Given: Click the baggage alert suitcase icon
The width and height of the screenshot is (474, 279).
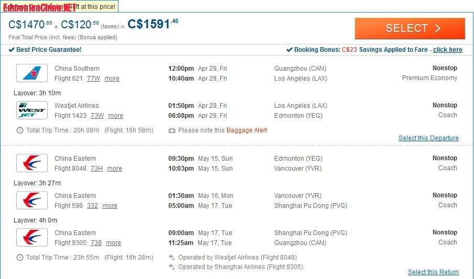Looking at the screenshot, I should (172, 130).
